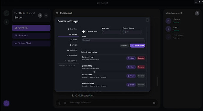This screenshot has height=111, width=203.
Task: Copy the invite lbyxeaswvhqf
Action: coord(131,58)
